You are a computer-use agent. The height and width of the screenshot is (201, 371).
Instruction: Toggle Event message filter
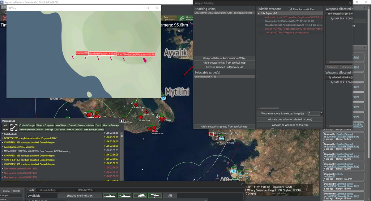point(98,125)
